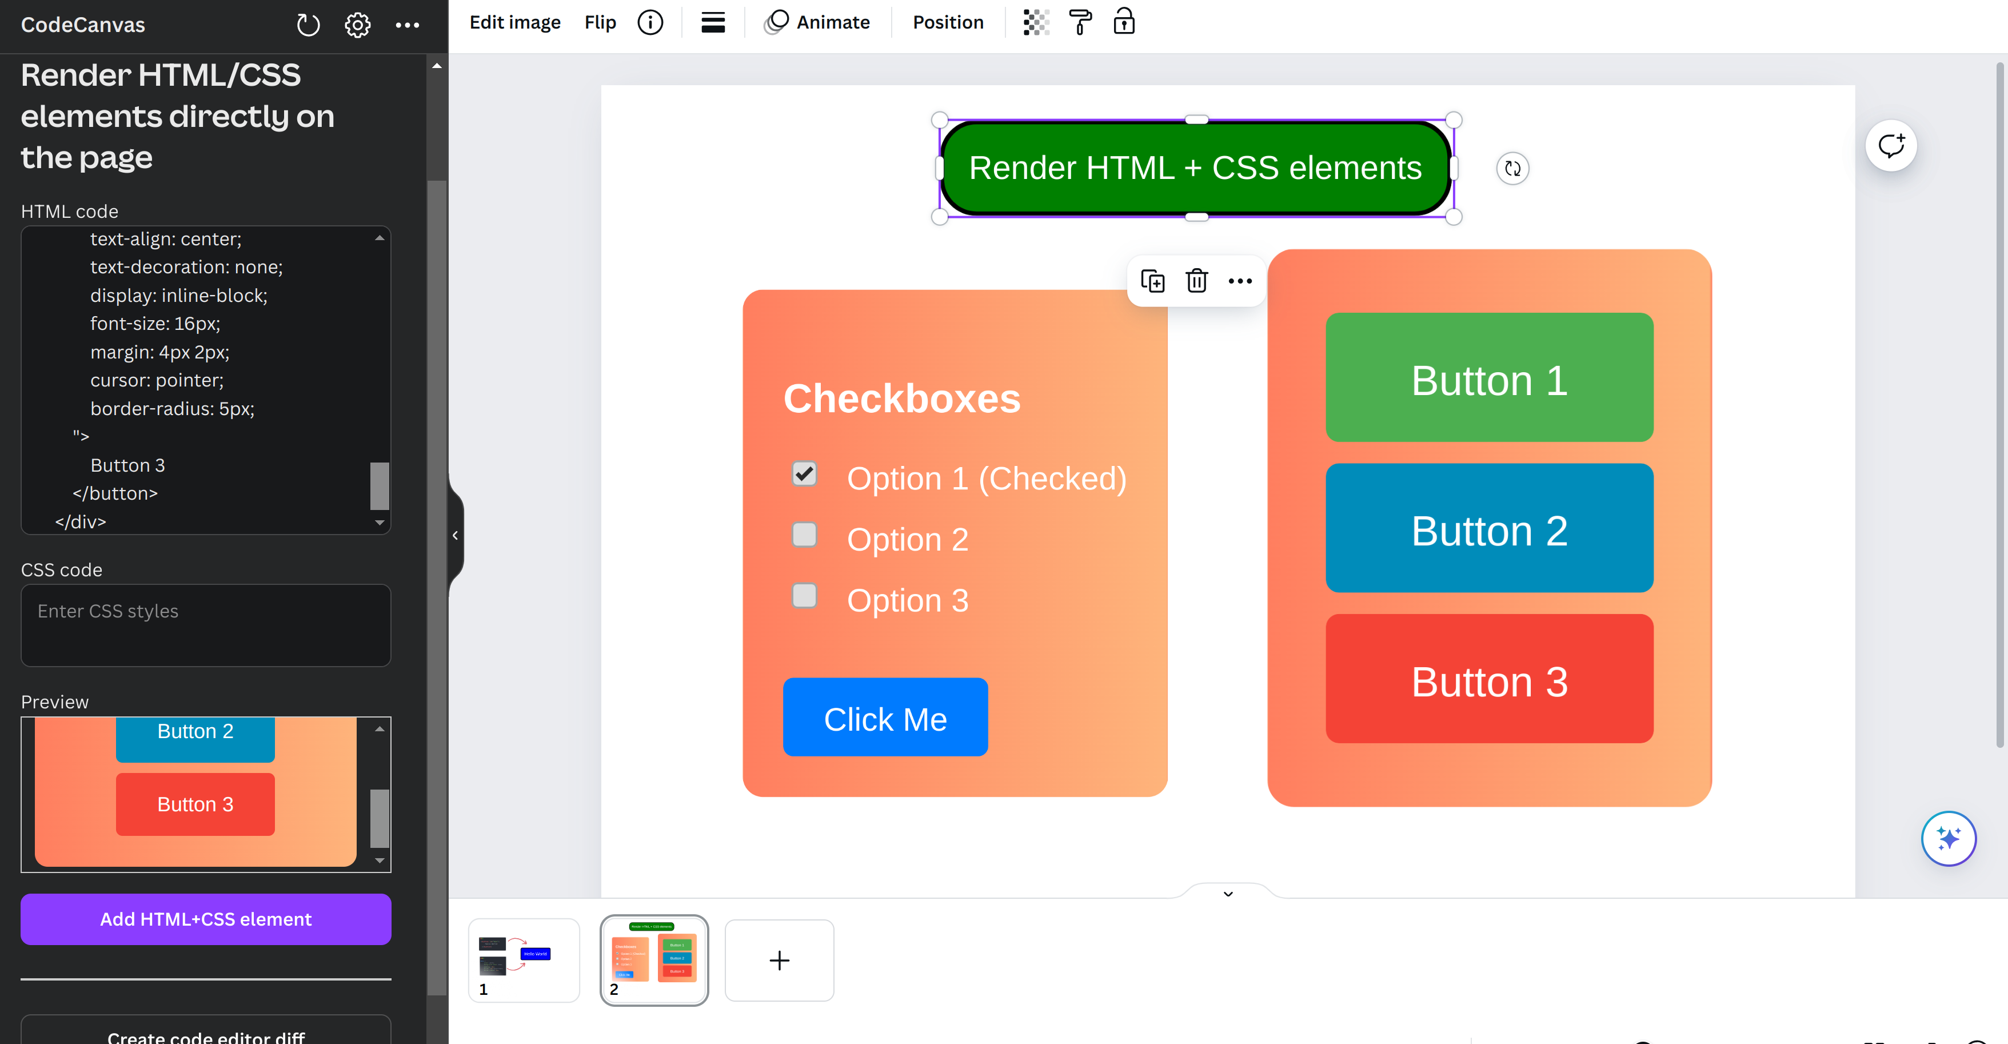Open the image info icon
This screenshot has width=2008, height=1044.
coord(650,23)
